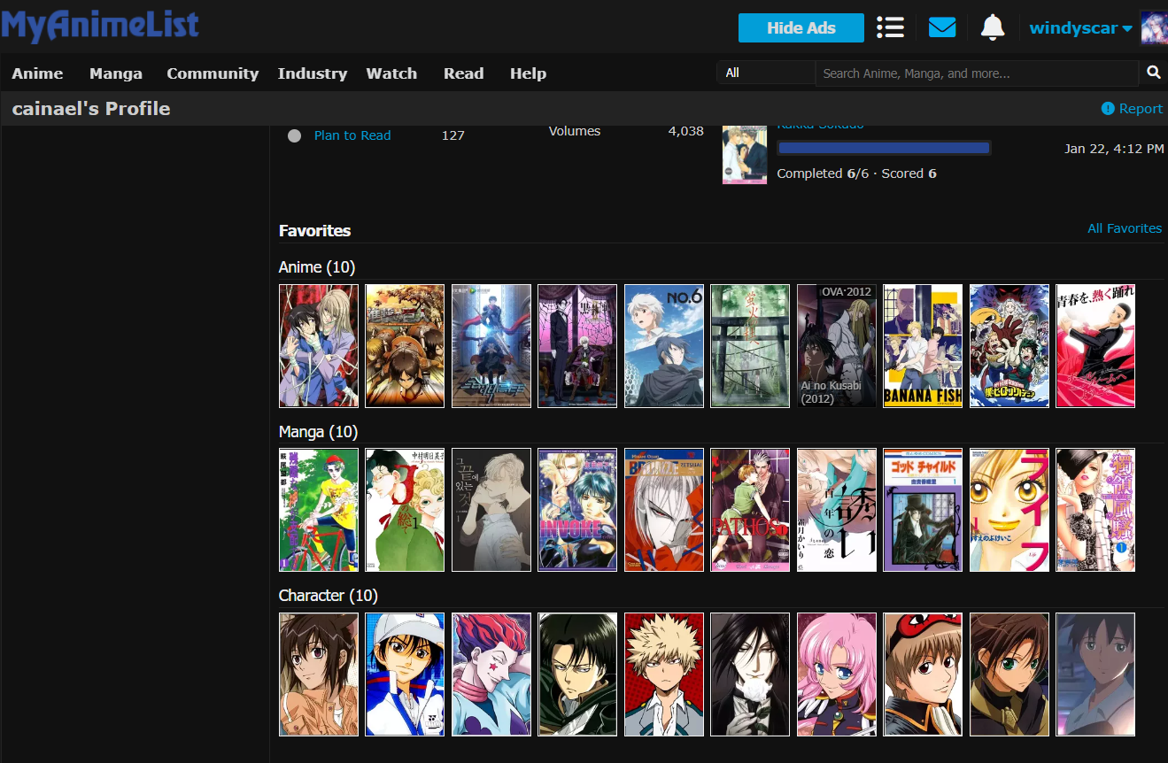Open the third favorite anime cover with dark figure
The height and width of the screenshot is (763, 1168).
[x=491, y=345]
